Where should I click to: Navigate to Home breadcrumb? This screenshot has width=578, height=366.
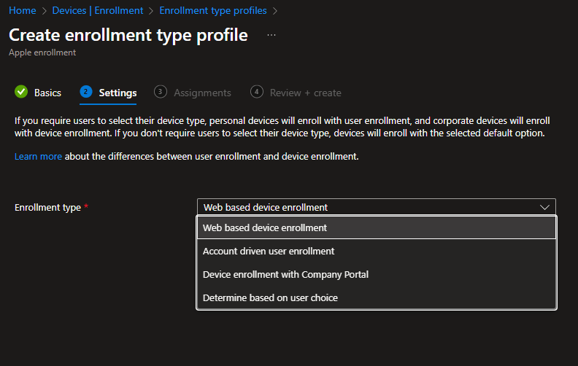22,11
